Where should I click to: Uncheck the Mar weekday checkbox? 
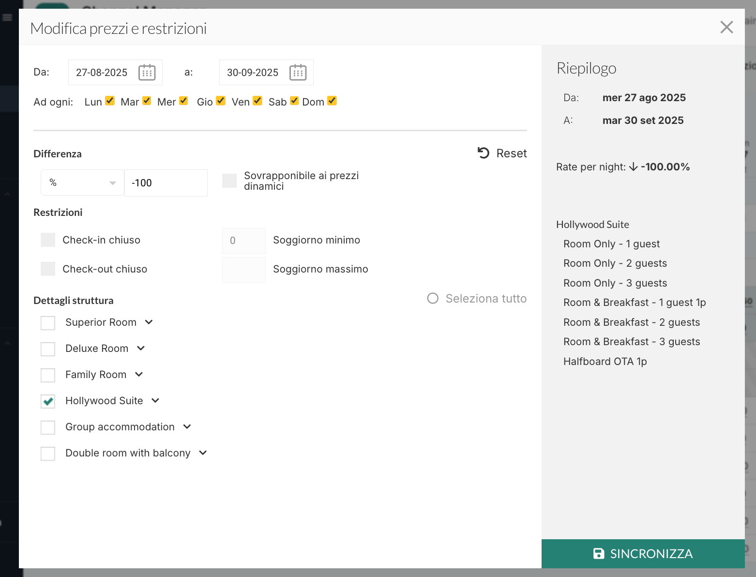[x=147, y=101]
